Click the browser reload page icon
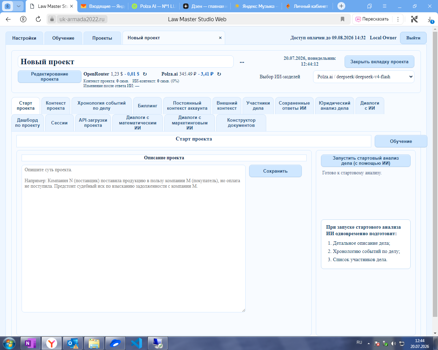The height and width of the screenshot is (350, 438). click(x=38, y=19)
